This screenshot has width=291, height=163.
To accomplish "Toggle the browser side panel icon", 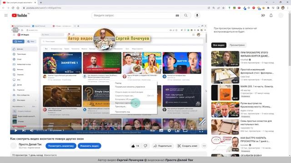I will click(278, 8).
